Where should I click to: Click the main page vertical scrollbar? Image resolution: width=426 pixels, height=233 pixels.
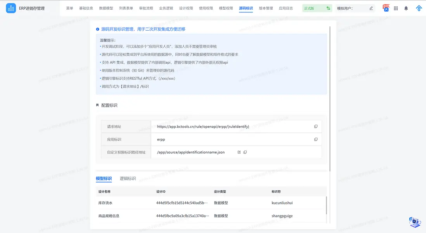click(x=330, y=99)
